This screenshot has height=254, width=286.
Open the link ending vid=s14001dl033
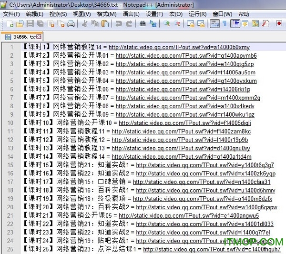coord(205,224)
